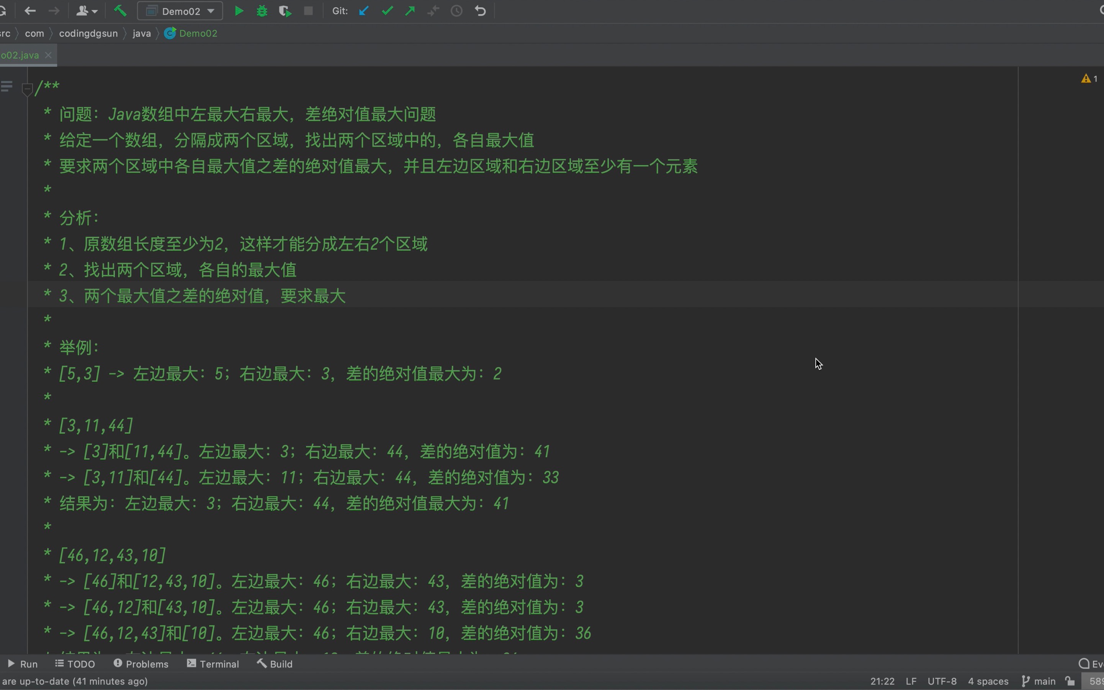Build project with hammer icon

coord(121,11)
